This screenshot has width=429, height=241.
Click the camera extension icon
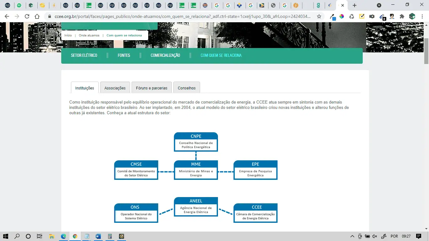point(372,16)
